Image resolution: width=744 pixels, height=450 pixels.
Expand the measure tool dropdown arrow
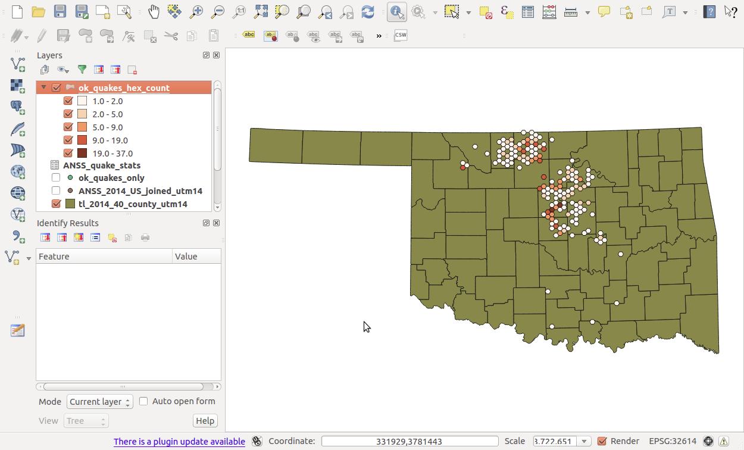[x=587, y=12]
